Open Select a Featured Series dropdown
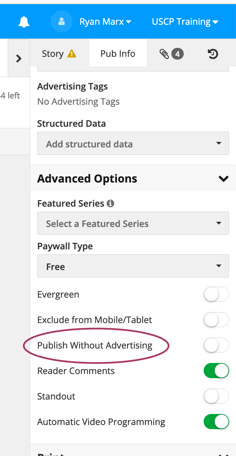Image resolution: width=236 pixels, height=456 pixels. click(133, 224)
